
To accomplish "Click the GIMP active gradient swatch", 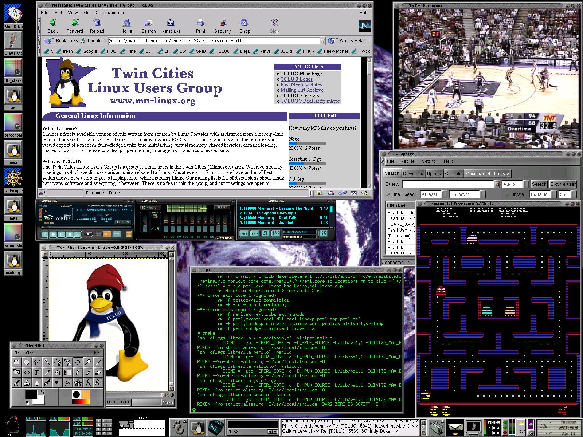I will [81, 402].
